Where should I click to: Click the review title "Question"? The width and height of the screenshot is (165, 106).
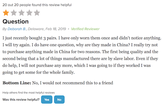tap(16, 21)
